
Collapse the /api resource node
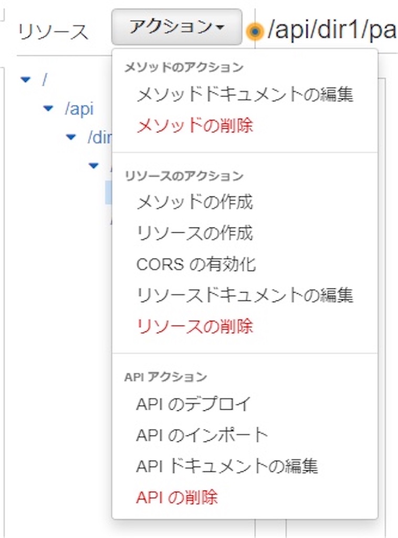48,109
